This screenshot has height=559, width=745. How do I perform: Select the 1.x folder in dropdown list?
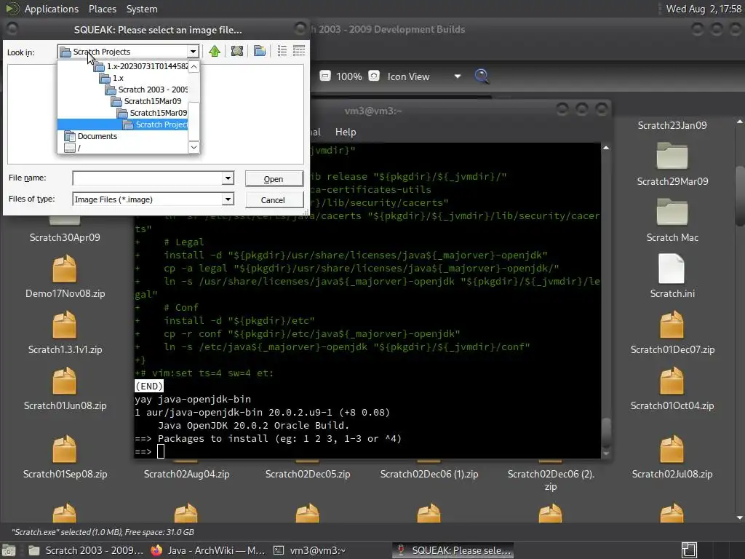112,78
